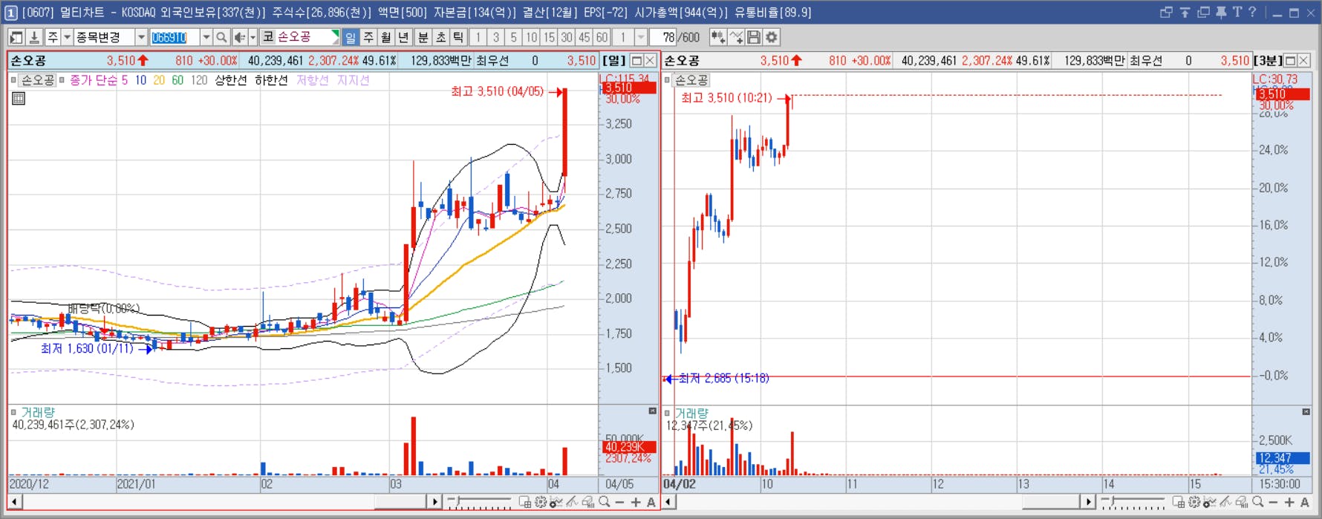Image resolution: width=1322 pixels, height=519 pixels.
Task: Open data table icon in daily chart
Action: (19, 98)
